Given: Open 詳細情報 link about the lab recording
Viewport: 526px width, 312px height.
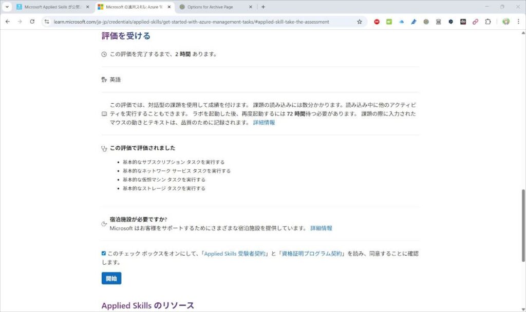Looking at the screenshot, I should coord(264,122).
